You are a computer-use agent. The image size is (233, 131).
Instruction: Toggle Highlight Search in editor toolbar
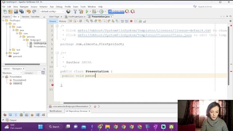click(100, 21)
